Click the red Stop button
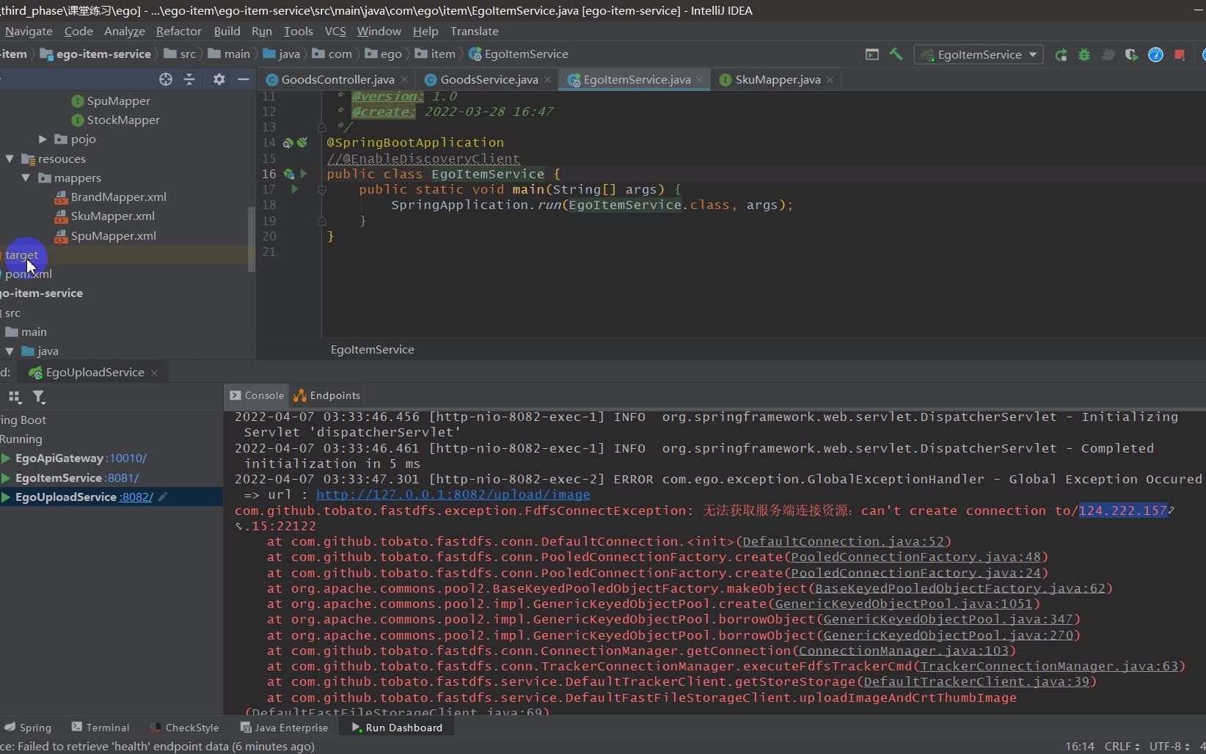Image resolution: width=1206 pixels, height=754 pixels. click(x=1180, y=55)
